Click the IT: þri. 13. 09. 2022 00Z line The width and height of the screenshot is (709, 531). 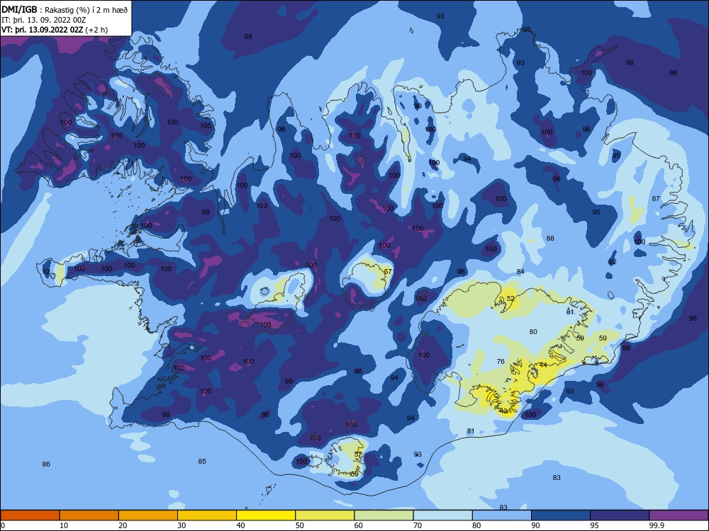pyautogui.click(x=44, y=20)
